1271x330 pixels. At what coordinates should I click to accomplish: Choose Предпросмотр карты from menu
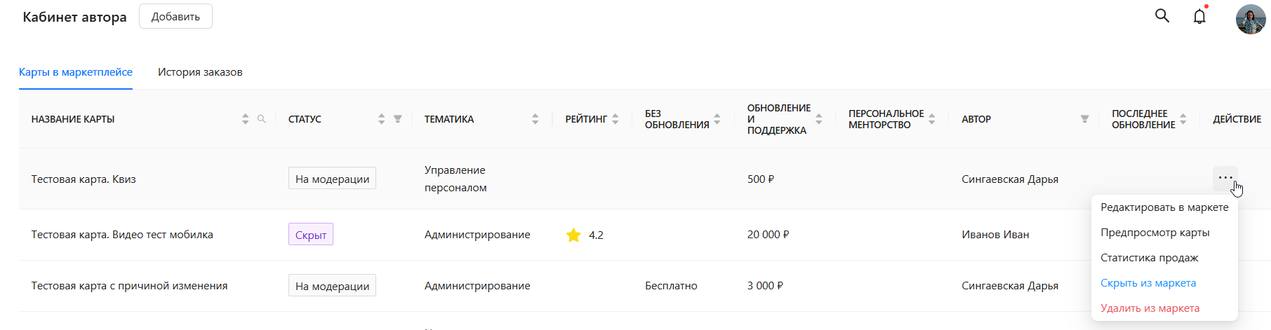tap(1154, 233)
